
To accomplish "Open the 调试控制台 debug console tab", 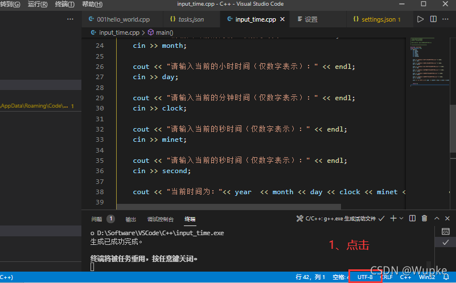I will (x=160, y=219).
